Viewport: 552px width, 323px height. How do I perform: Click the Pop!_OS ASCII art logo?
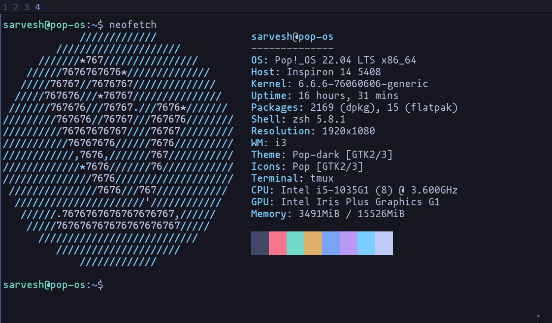118,149
